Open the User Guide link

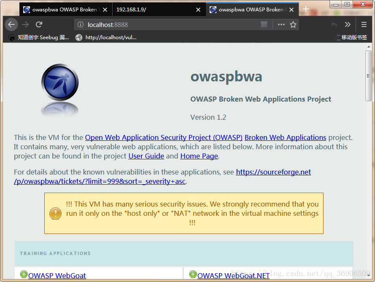coord(146,156)
